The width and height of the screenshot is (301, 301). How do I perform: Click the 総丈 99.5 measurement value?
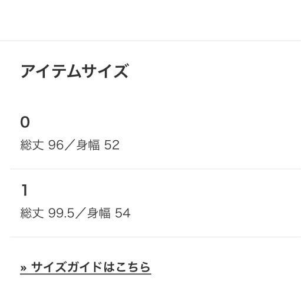(47, 213)
